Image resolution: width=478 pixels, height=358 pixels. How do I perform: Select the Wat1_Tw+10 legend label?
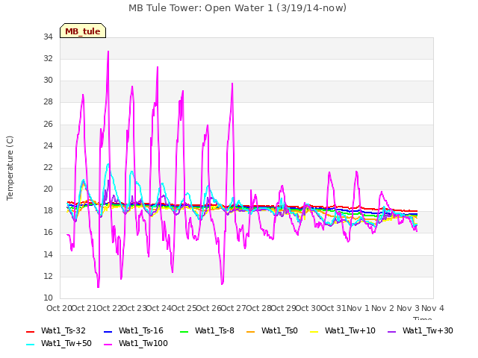pos(350,331)
